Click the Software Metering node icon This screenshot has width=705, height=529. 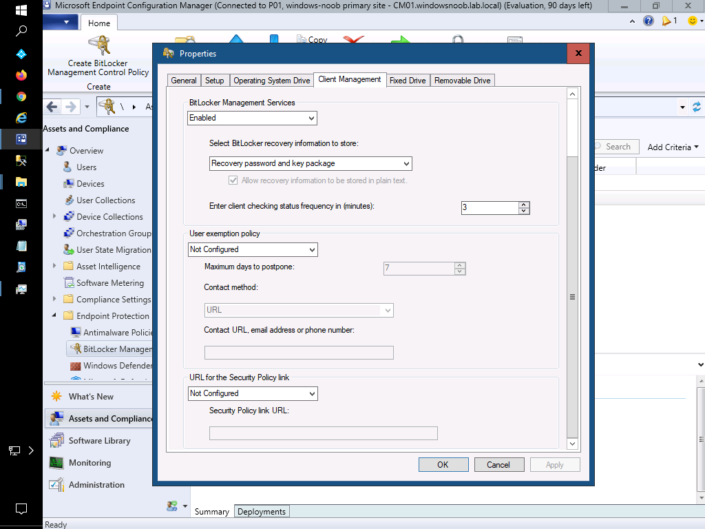[69, 283]
